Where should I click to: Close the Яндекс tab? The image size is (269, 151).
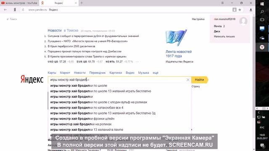pos(76,3)
